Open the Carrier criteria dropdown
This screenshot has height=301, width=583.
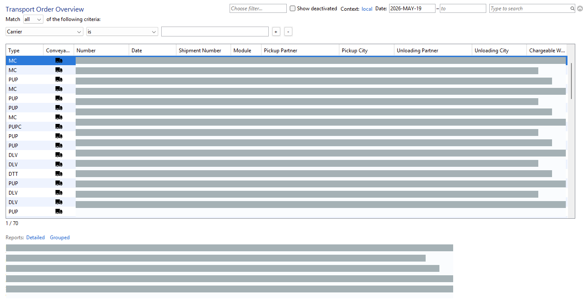[x=44, y=32]
